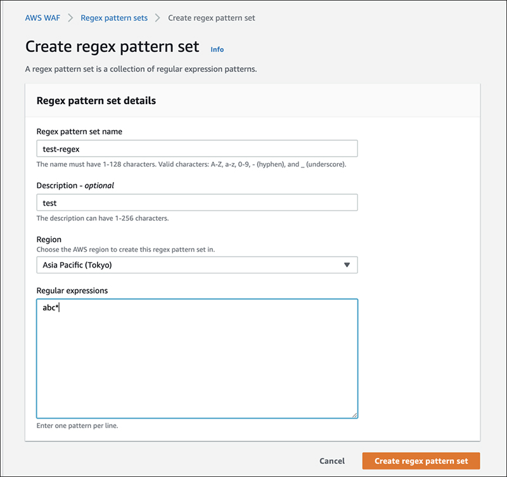The height and width of the screenshot is (477, 507).
Task: Cancel creating the regex pattern set
Action: (x=332, y=461)
